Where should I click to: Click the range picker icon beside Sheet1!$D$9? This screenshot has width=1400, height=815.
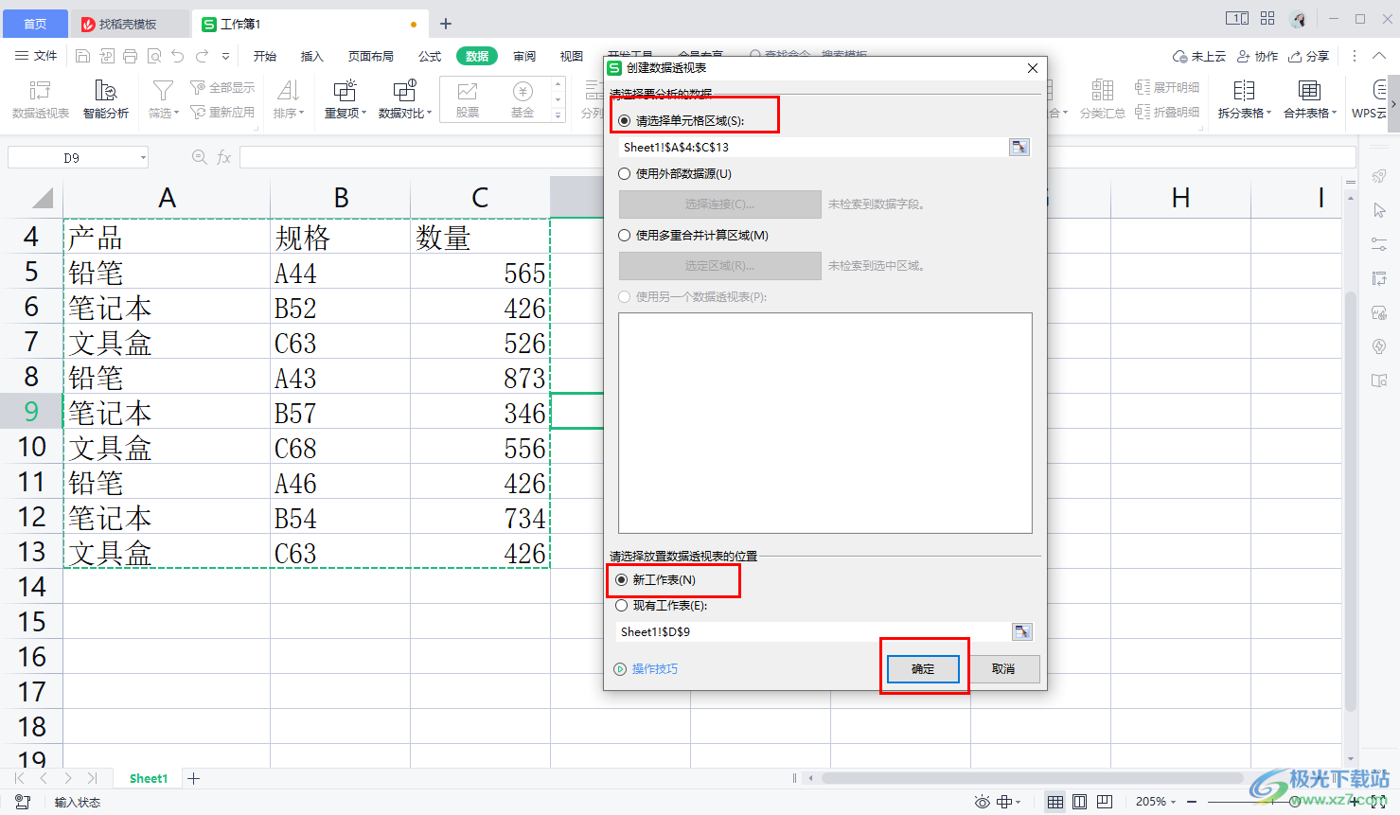click(1022, 631)
